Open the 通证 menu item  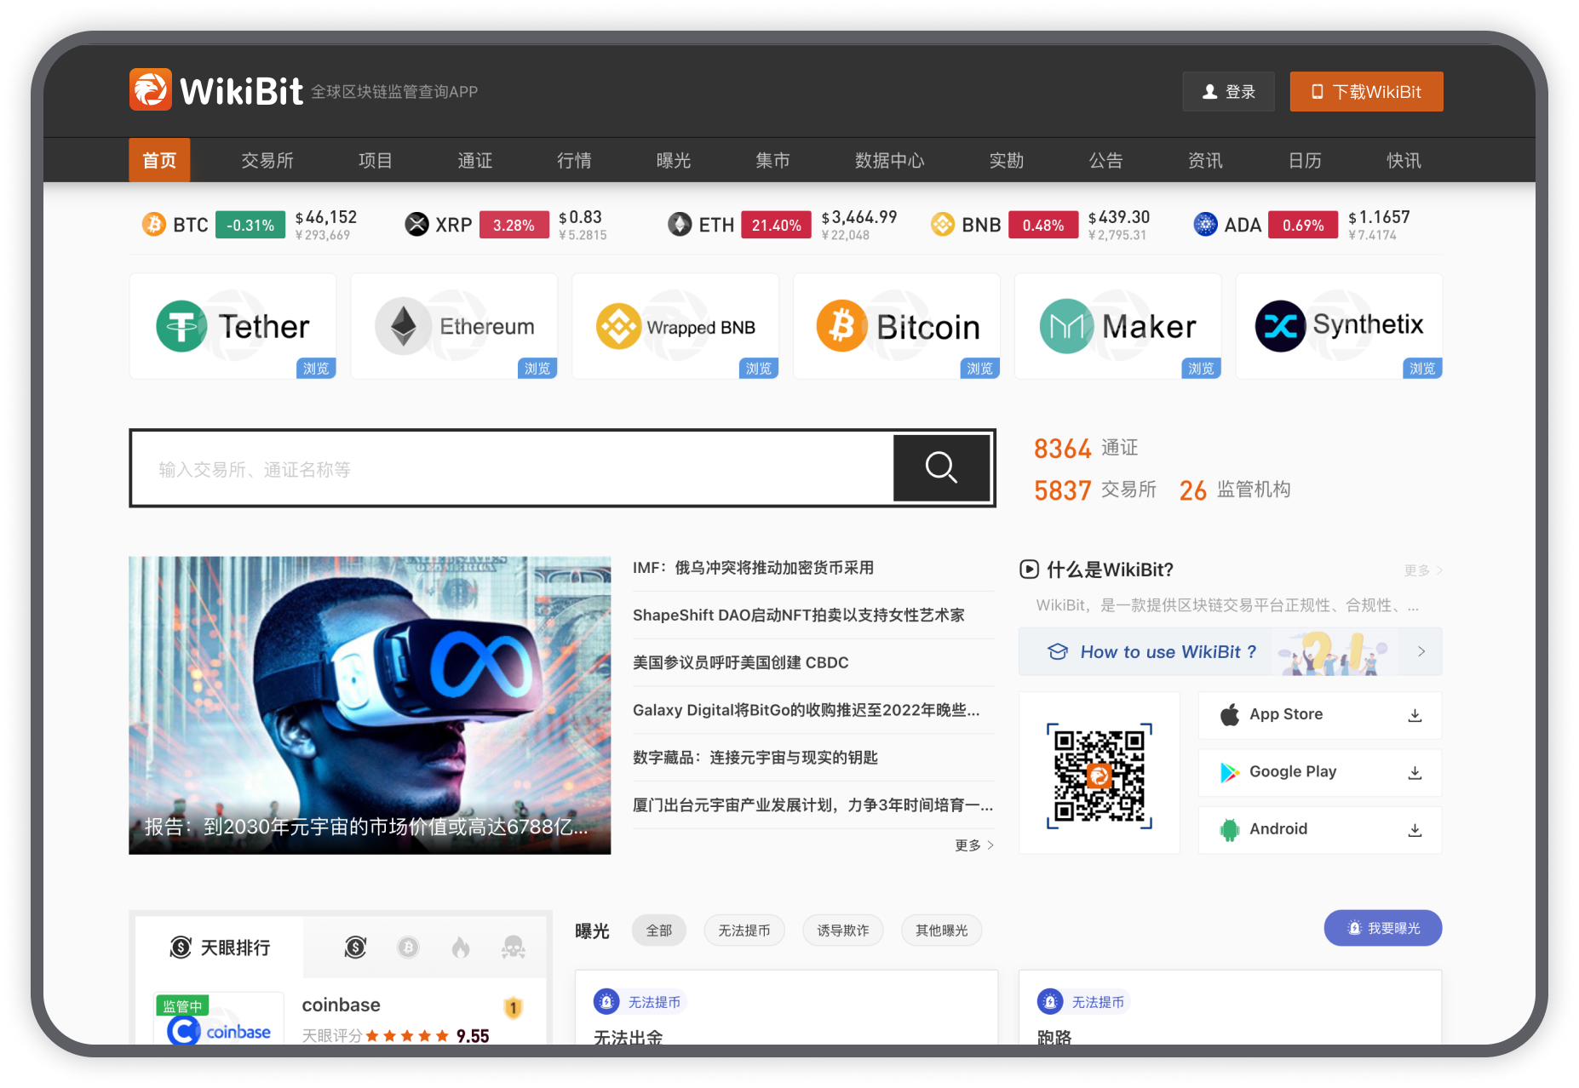point(474,160)
